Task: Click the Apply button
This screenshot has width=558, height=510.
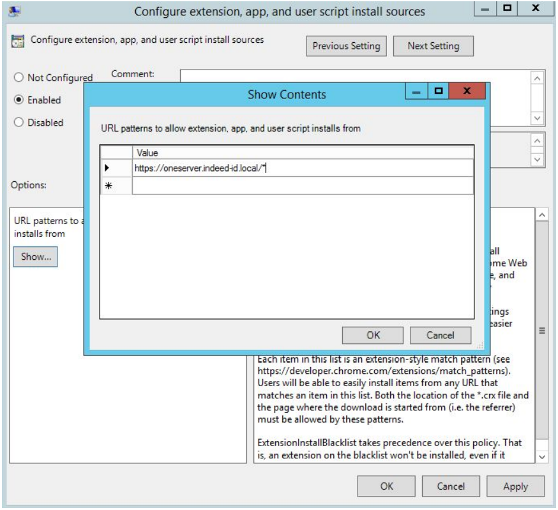Action: pos(515,486)
